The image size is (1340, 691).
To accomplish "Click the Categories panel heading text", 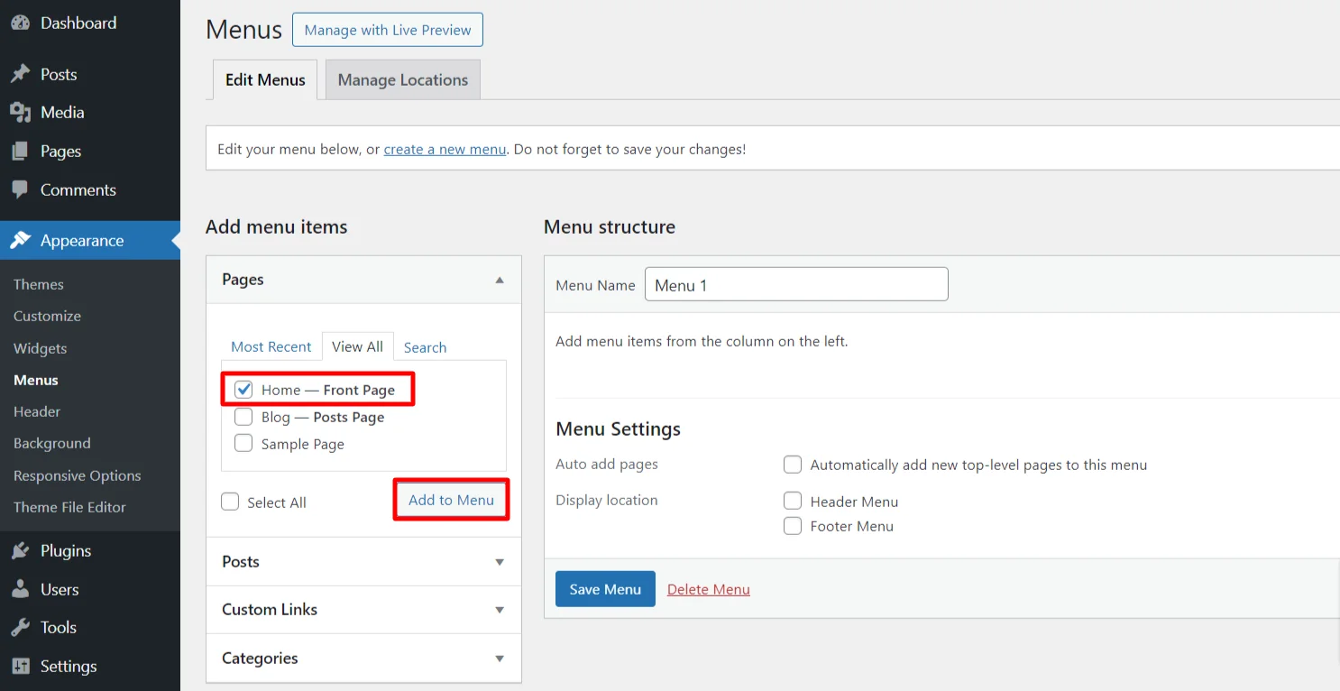I will [260, 659].
